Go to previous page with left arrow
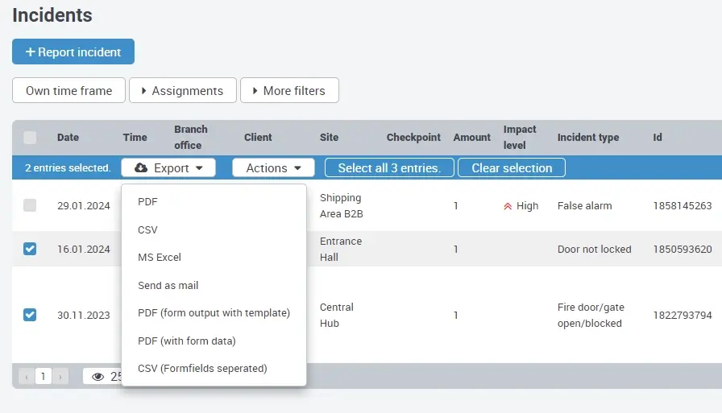The height and width of the screenshot is (413, 722). tap(26, 376)
